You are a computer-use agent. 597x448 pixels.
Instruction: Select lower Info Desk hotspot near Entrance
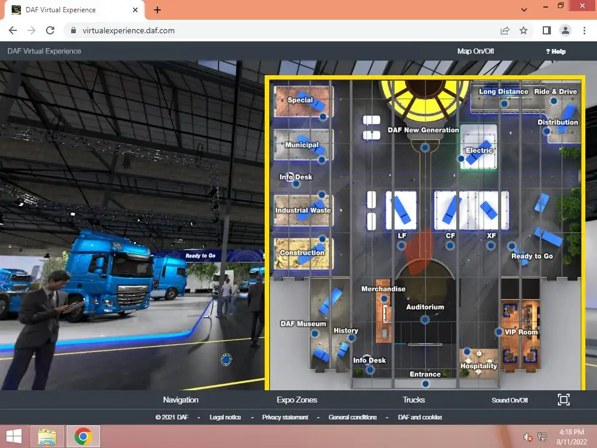pyautogui.click(x=370, y=369)
